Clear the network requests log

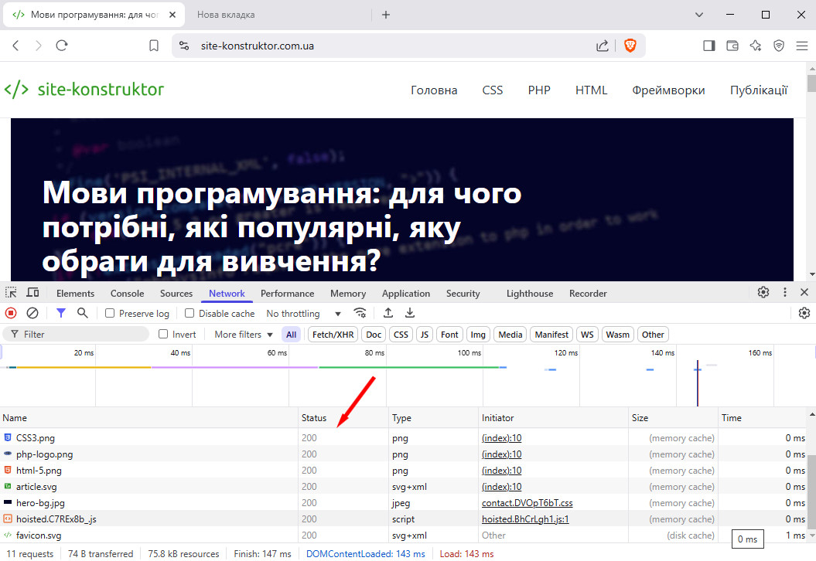pos(32,313)
